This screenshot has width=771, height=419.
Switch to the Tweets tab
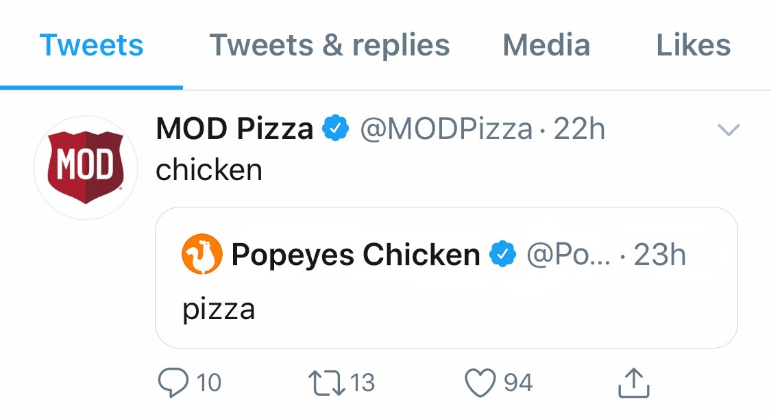[x=91, y=46]
